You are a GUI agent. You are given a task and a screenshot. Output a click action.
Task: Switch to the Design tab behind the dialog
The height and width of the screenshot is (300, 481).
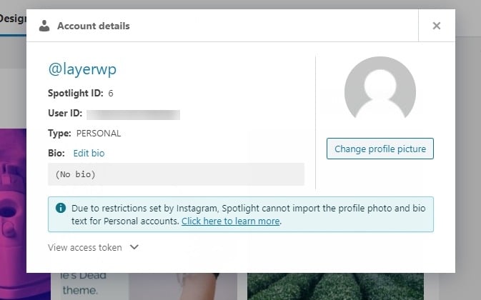pyautogui.click(x=13, y=19)
